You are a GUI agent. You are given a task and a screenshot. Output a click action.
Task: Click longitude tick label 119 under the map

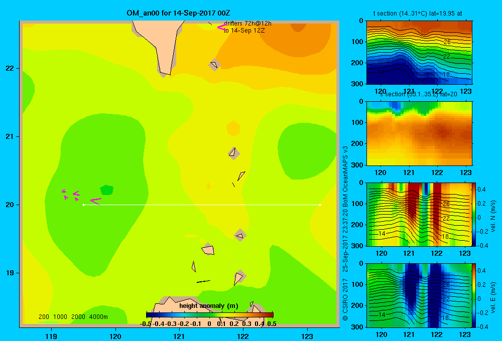[51, 336]
